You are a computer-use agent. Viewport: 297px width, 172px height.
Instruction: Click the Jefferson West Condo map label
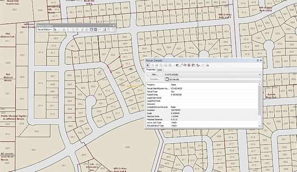click(29, 26)
